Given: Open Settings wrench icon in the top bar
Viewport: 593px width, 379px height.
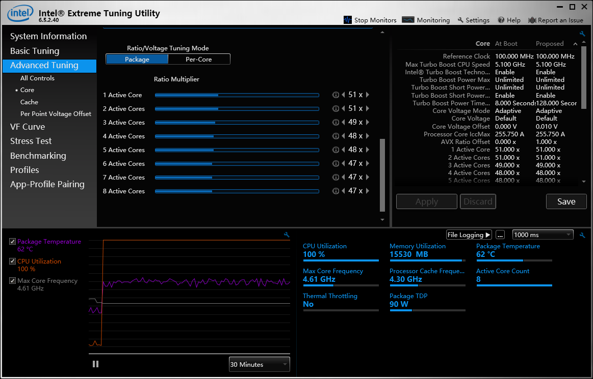Looking at the screenshot, I should coord(460,20).
